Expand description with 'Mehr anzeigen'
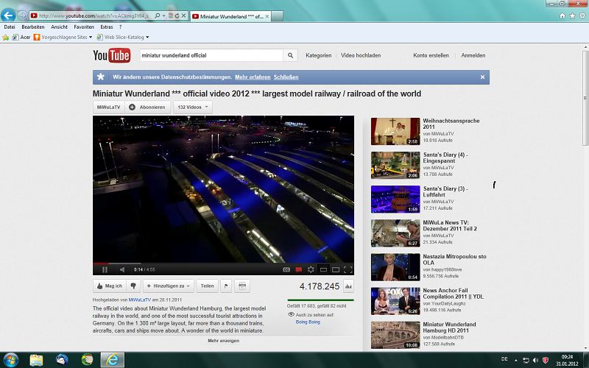Screen dimensions: 589x368 pyautogui.click(x=223, y=341)
